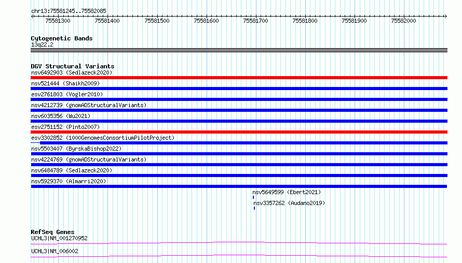The image size is (462, 263).
Task: Open variant nsv6492903 (Sedlazeck2020) label
Action: click(x=72, y=72)
